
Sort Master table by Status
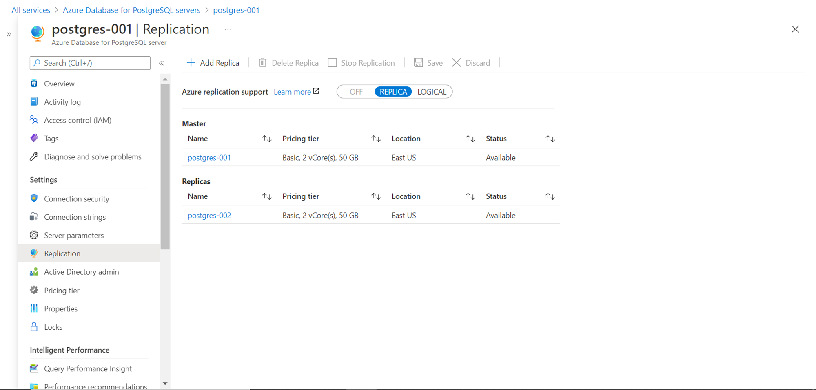tap(550, 139)
